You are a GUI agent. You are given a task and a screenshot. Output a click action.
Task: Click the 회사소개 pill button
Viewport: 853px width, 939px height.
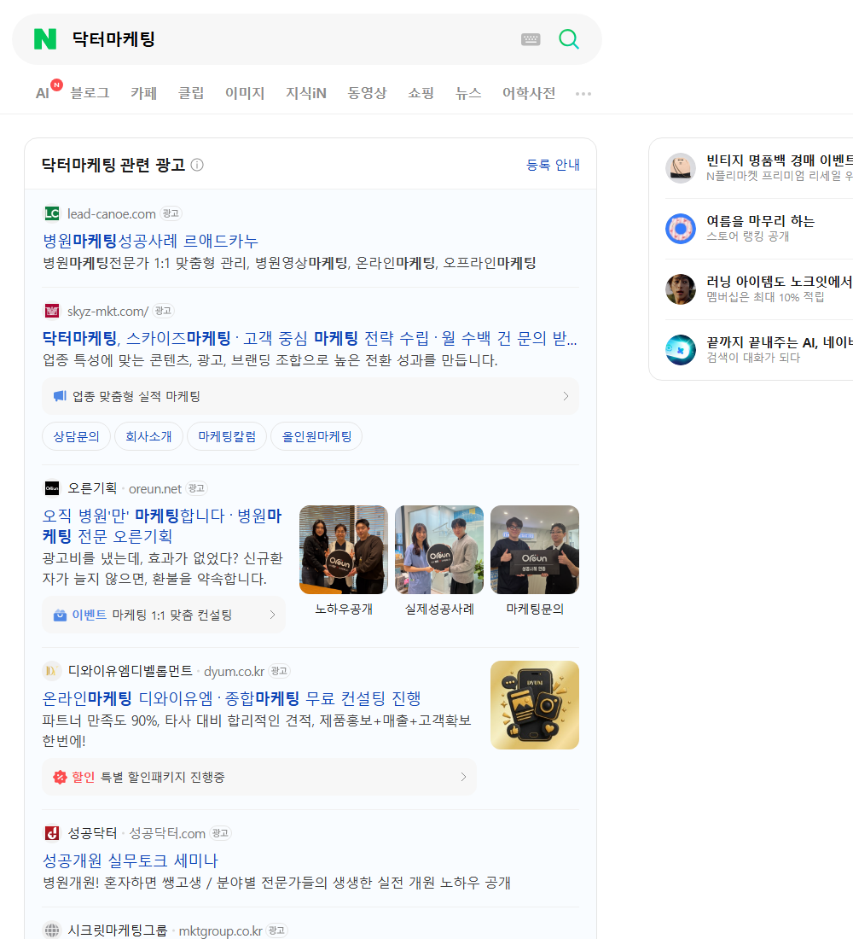coord(148,436)
